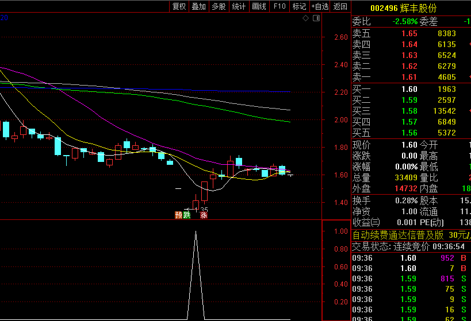Add stock via +自选 button
This screenshot has width=471, height=321.
point(320,6)
